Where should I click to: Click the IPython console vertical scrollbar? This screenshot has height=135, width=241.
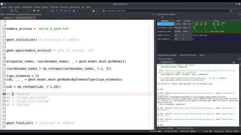240,95
